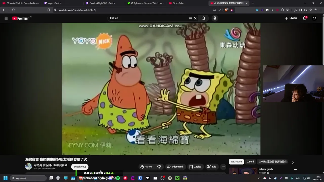Clear the search box with the X
This screenshot has height=182, width=324.
point(195,18)
